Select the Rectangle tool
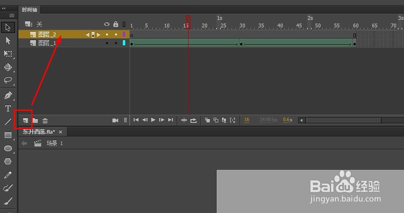 coord(8,135)
